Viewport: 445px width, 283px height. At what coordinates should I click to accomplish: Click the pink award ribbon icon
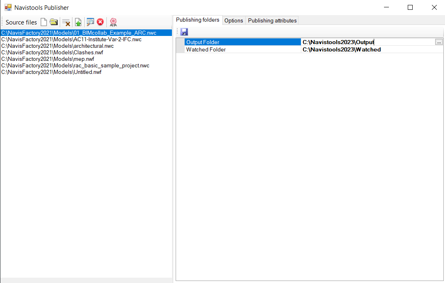pyautogui.click(x=113, y=22)
